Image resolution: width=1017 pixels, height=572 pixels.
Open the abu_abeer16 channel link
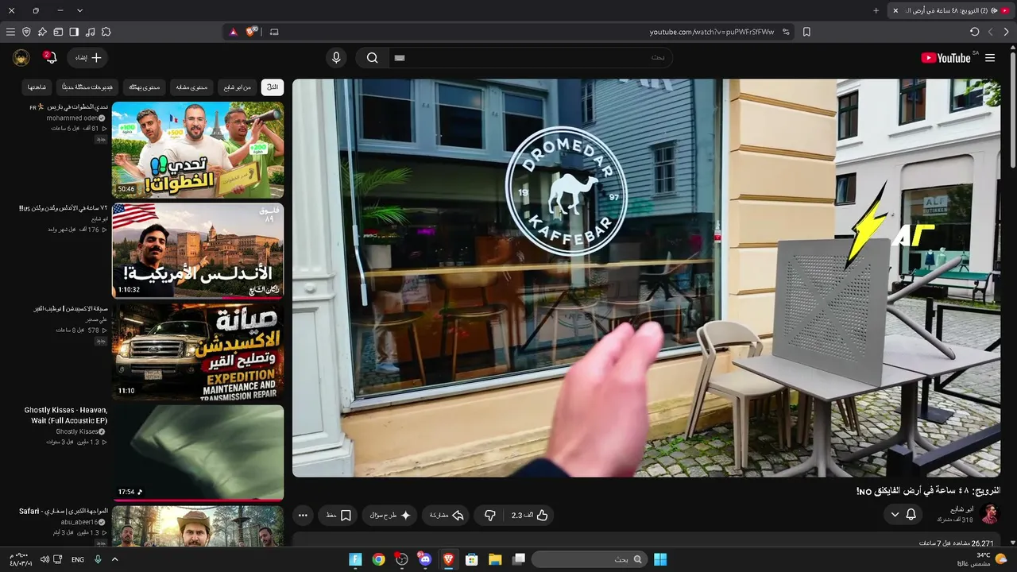79,522
